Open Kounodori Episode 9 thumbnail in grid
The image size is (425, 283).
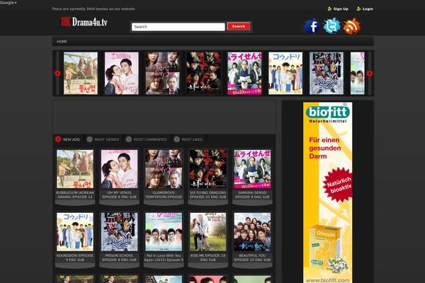[x=75, y=232]
